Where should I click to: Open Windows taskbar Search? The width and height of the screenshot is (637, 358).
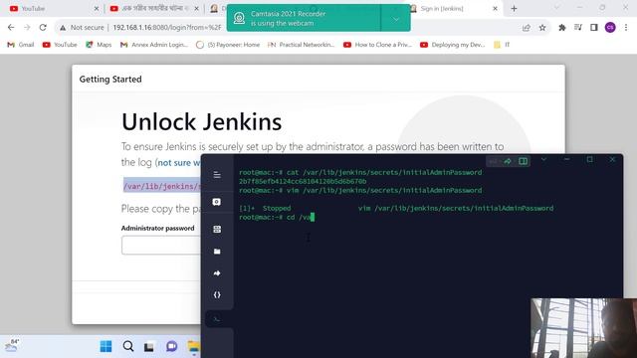tap(128, 346)
